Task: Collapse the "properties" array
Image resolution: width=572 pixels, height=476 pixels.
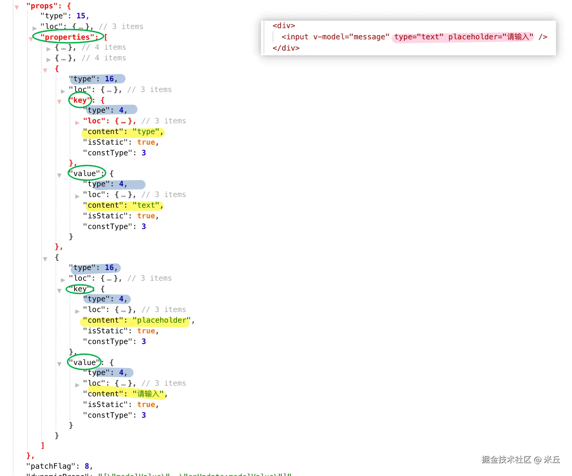Action: coord(31,39)
